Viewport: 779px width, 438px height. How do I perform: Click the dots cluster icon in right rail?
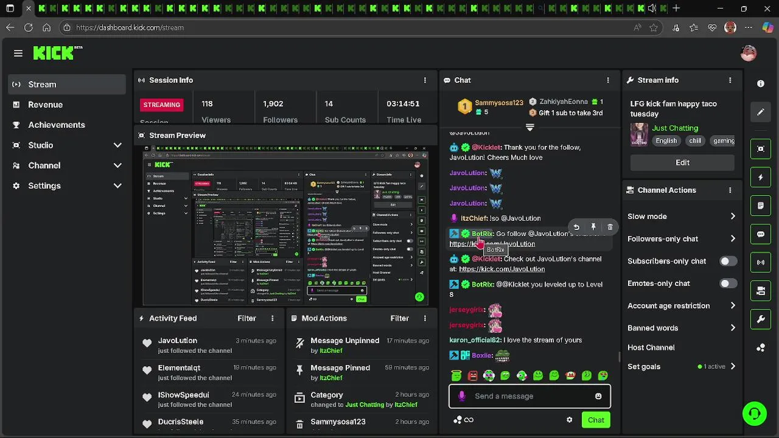click(x=761, y=347)
